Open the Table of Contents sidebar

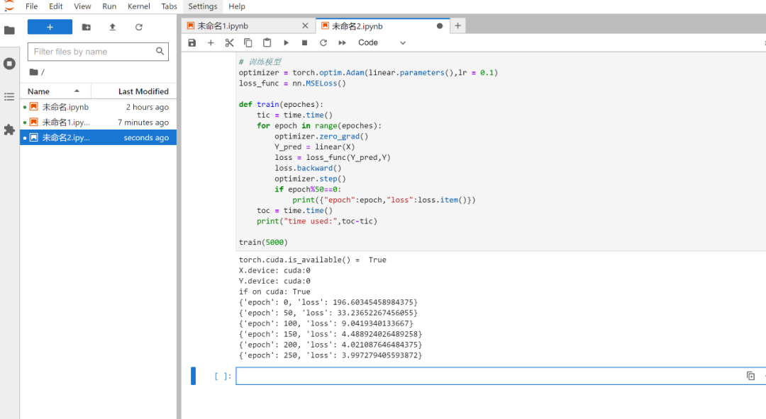(9, 98)
